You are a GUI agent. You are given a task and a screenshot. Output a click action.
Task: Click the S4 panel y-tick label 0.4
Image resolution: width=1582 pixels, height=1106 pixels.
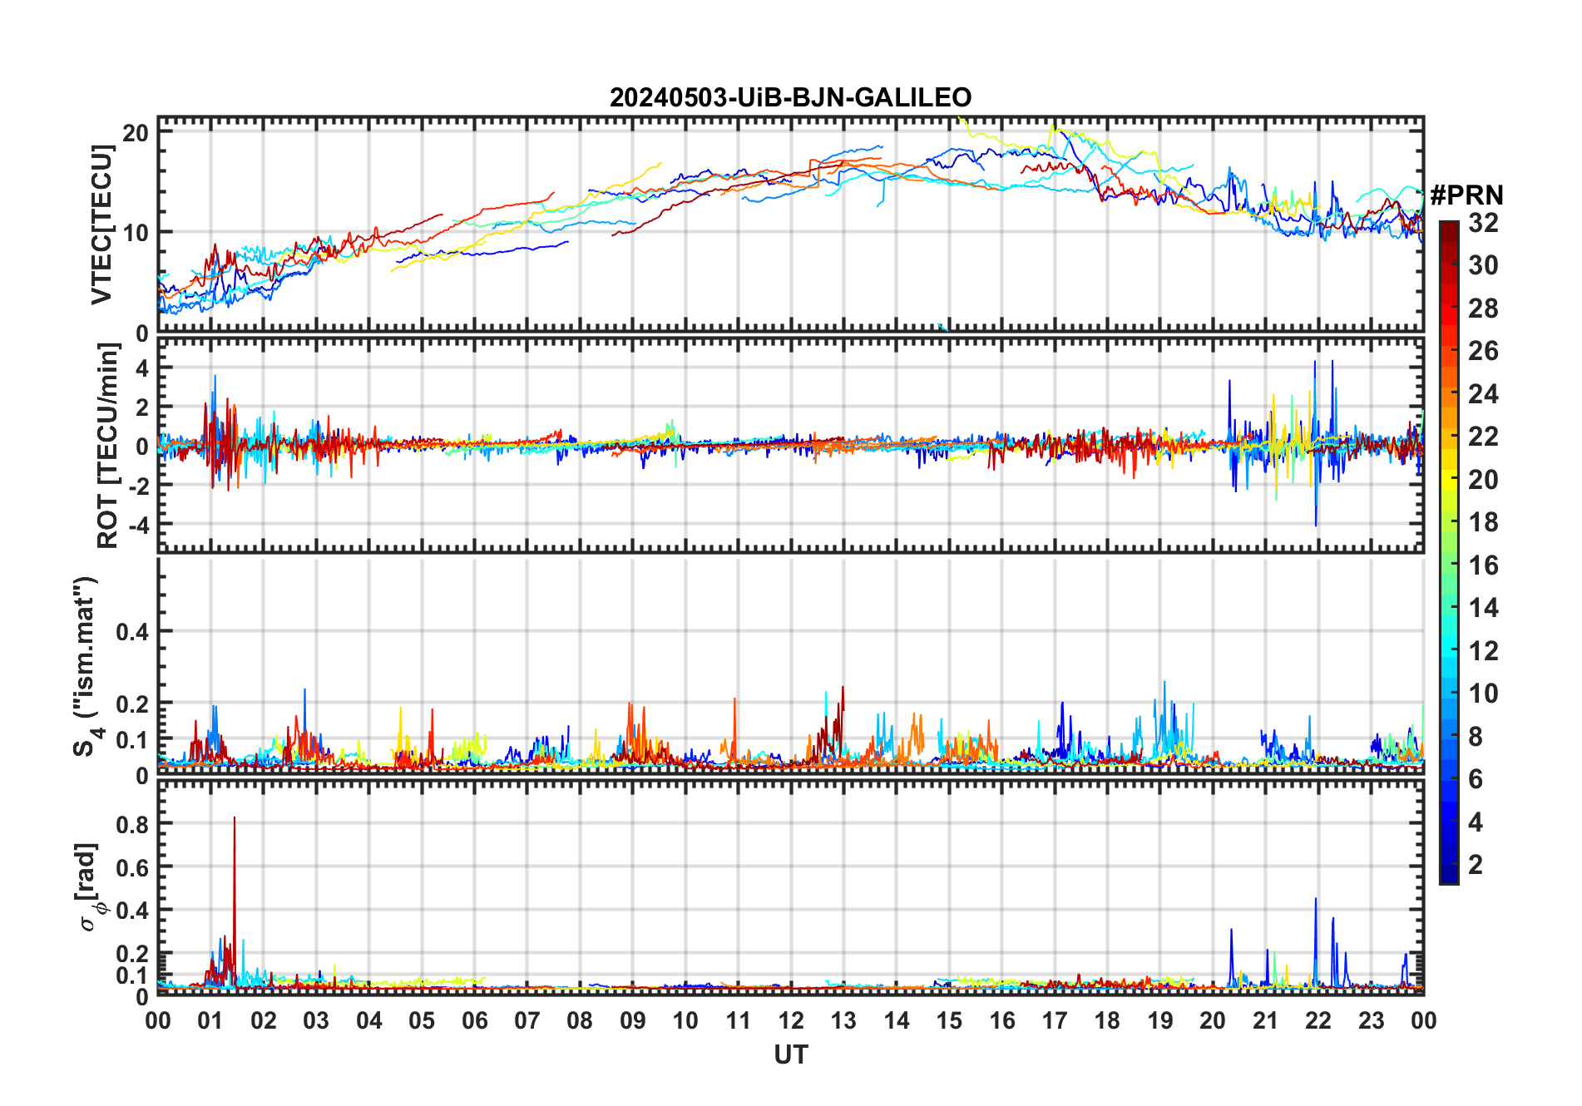click(x=132, y=632)
